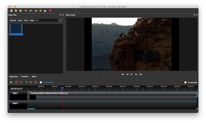Image resolution: width=206 pixels, height=123 pixels.
Task: Open the Westworld clip dropdown arrow menu
Action: click(x=29, y=93)
